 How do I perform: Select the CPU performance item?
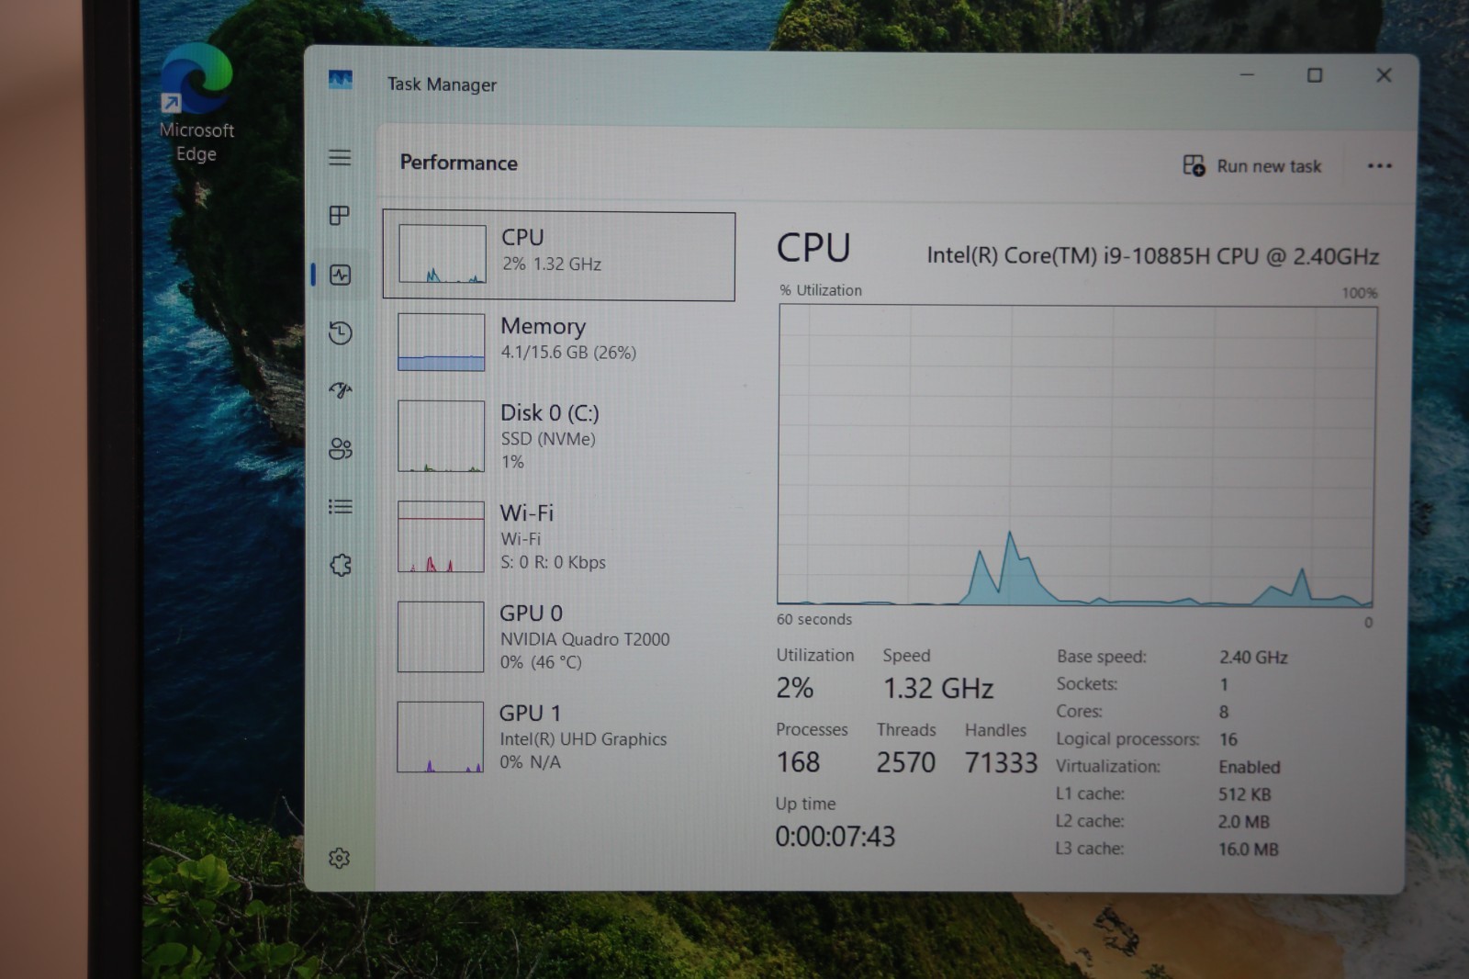(x=558, y=256)
